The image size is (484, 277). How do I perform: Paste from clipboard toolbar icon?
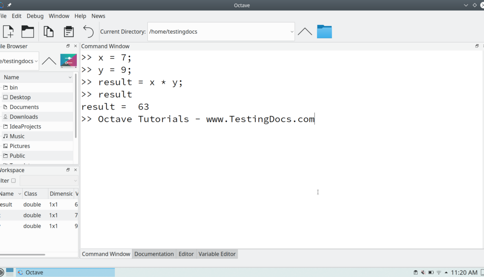click(x=68, y=31)
